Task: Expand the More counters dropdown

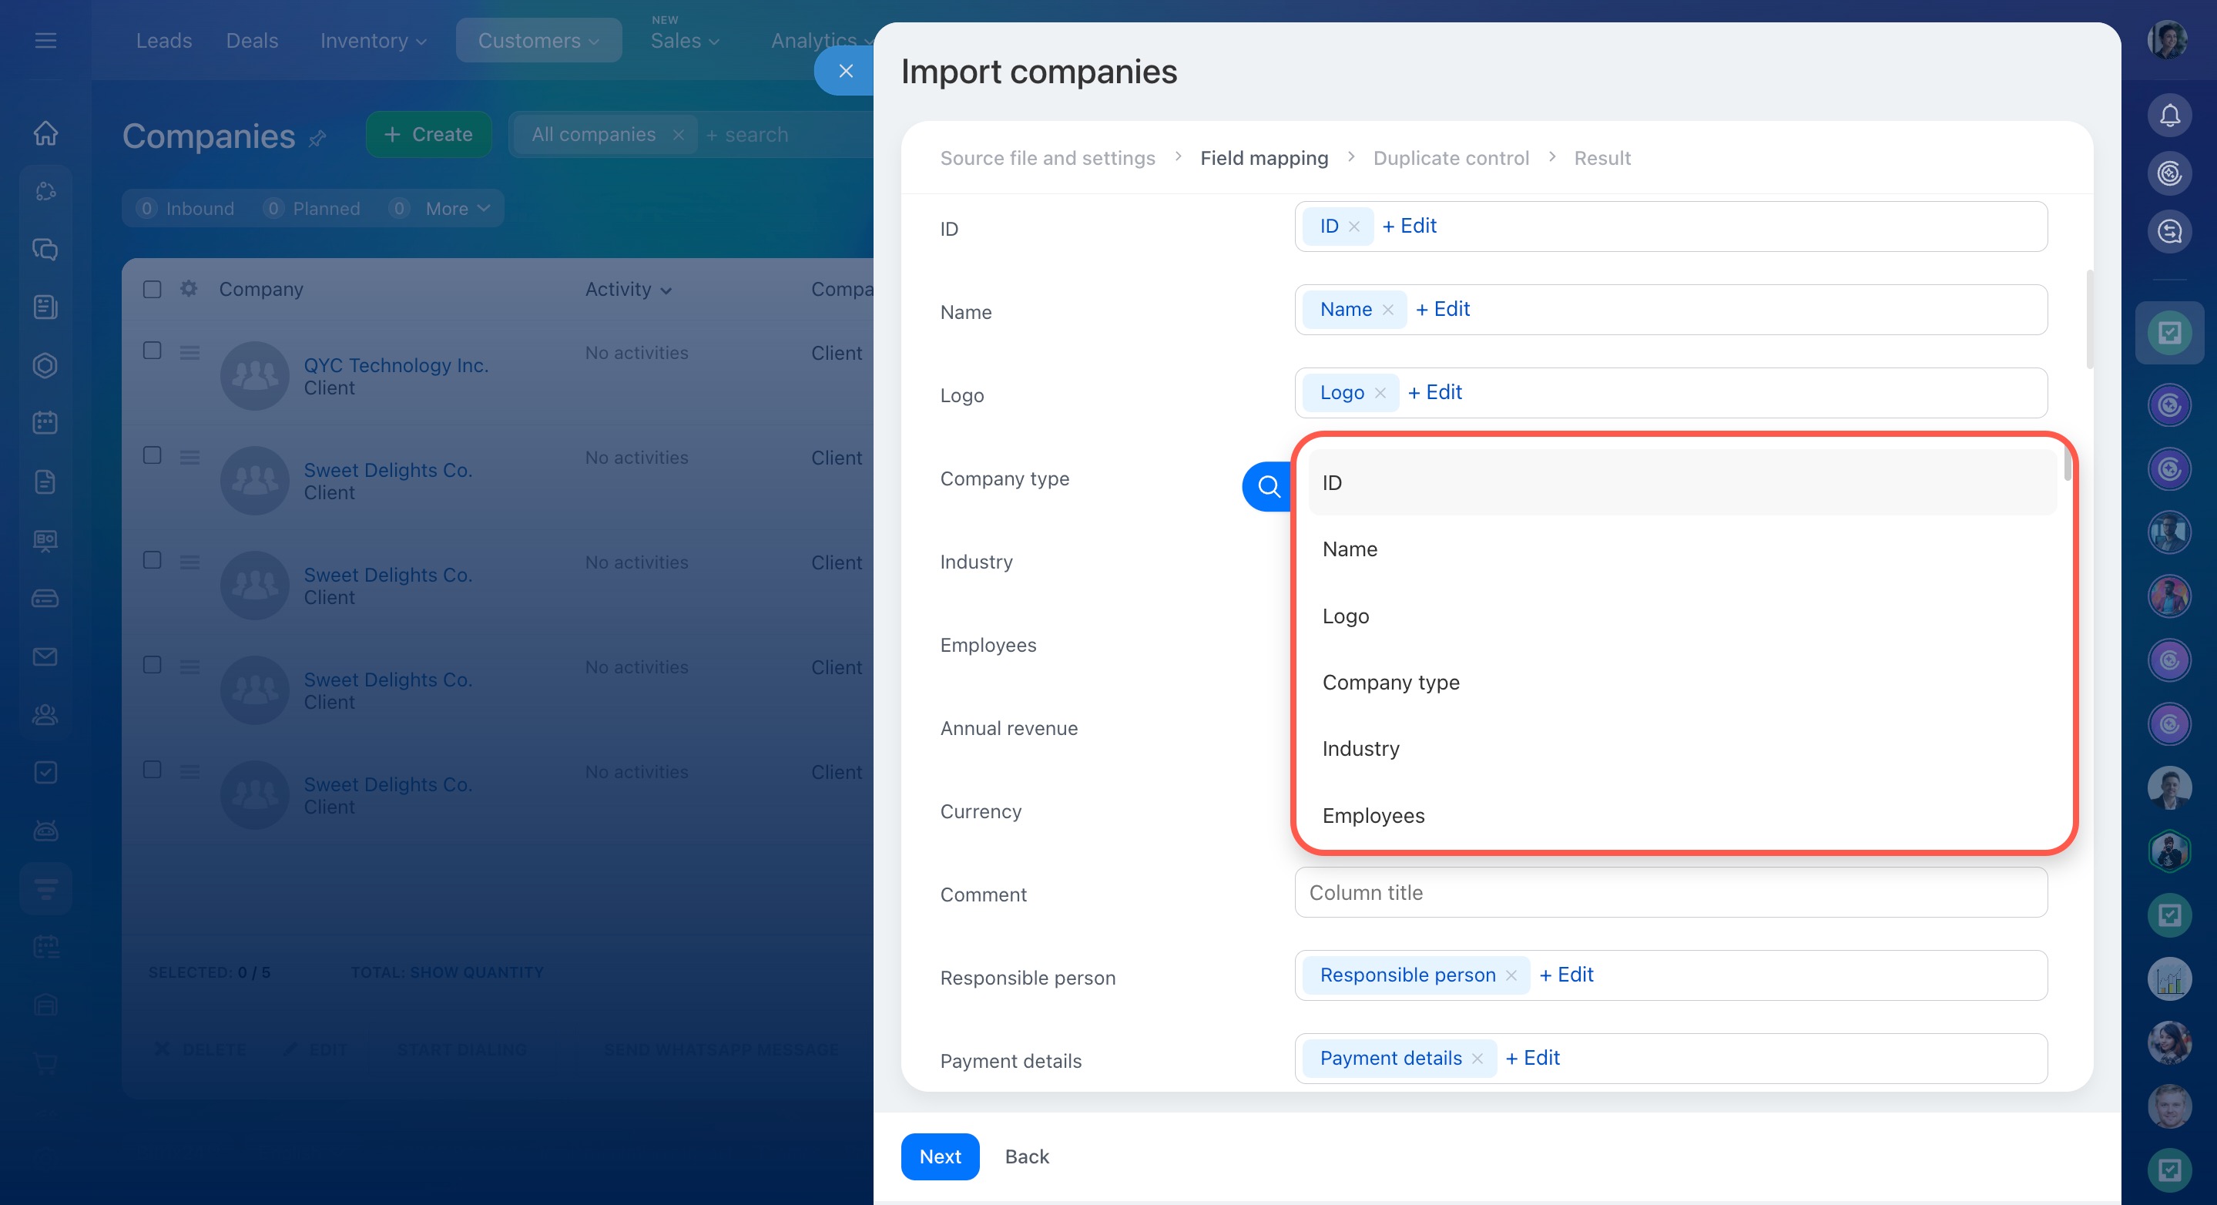Action: 457,208
